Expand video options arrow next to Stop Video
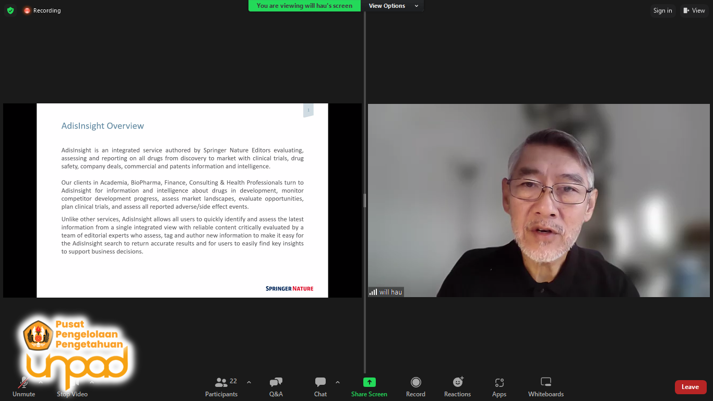 (x=92, y=382)
